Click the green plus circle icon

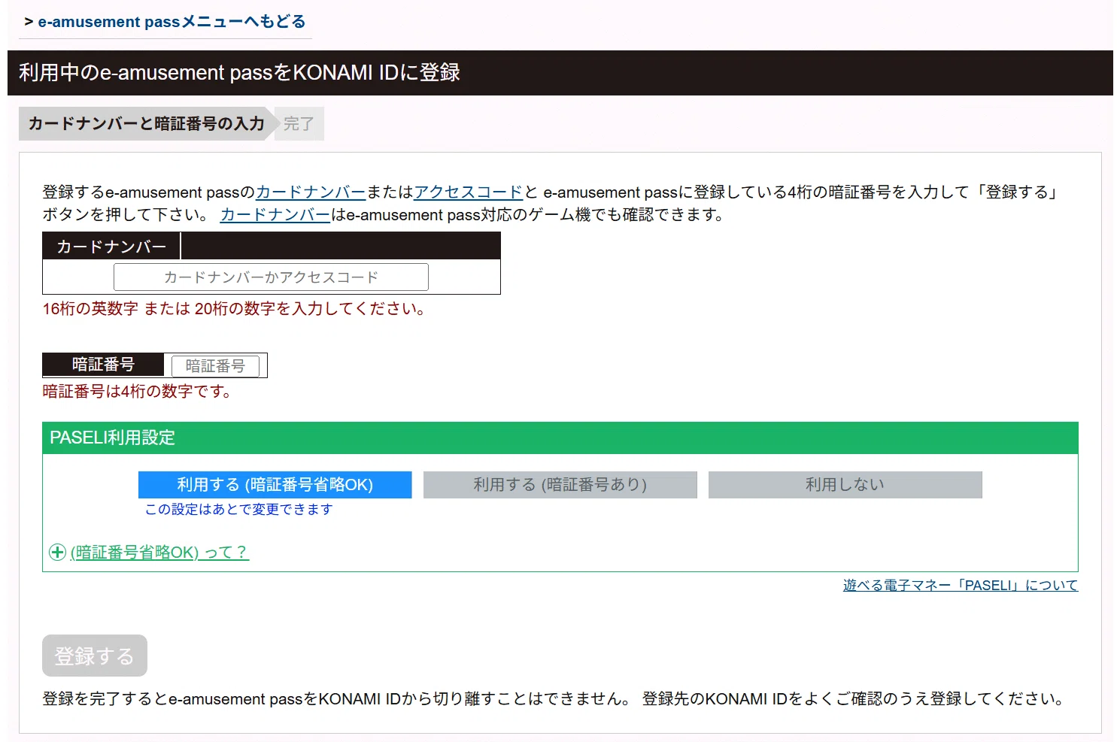[57, 553]
